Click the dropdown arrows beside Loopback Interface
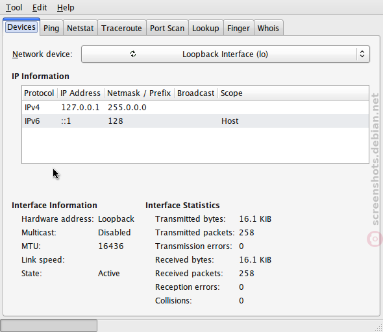 pyautogui.click(x=362, y=54)
